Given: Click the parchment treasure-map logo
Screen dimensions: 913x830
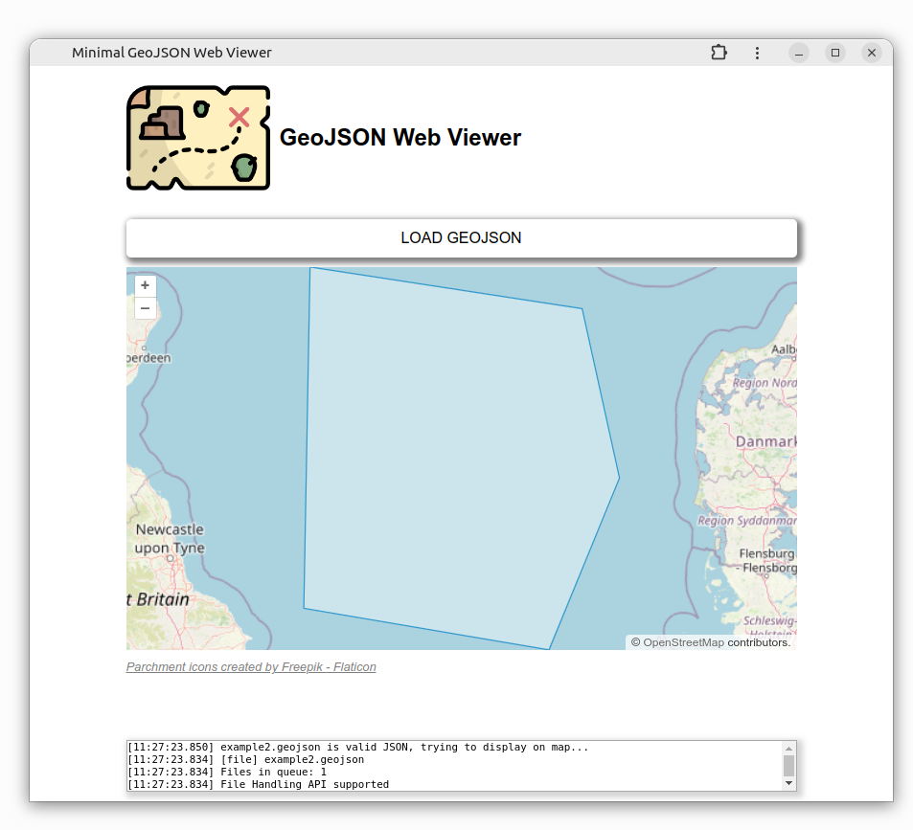Looking at the screenshot, I should (197, 137).
